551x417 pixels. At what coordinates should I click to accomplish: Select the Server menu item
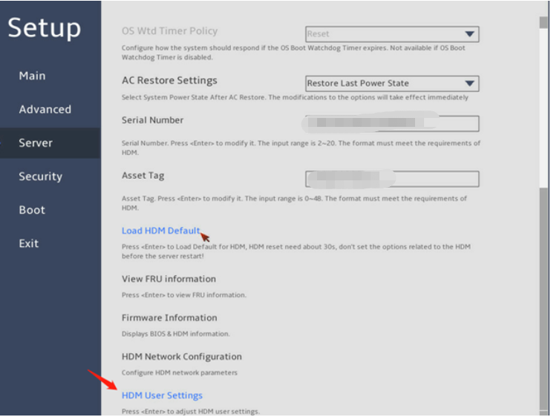36,142
